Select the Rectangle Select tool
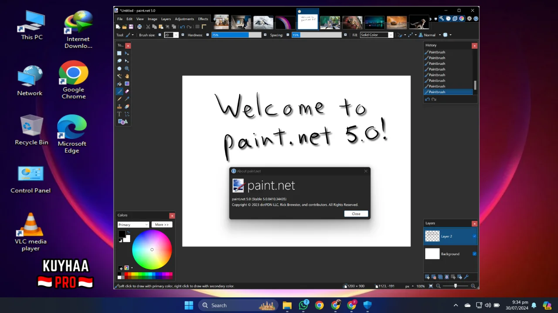The image size is (558, 313). point(119,53)
